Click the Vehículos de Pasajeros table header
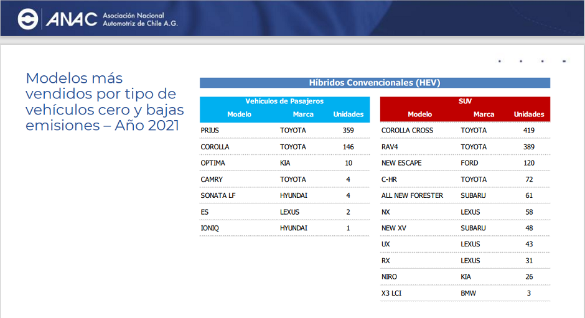This screenshot has height=318, width=585. coord(284,101)
